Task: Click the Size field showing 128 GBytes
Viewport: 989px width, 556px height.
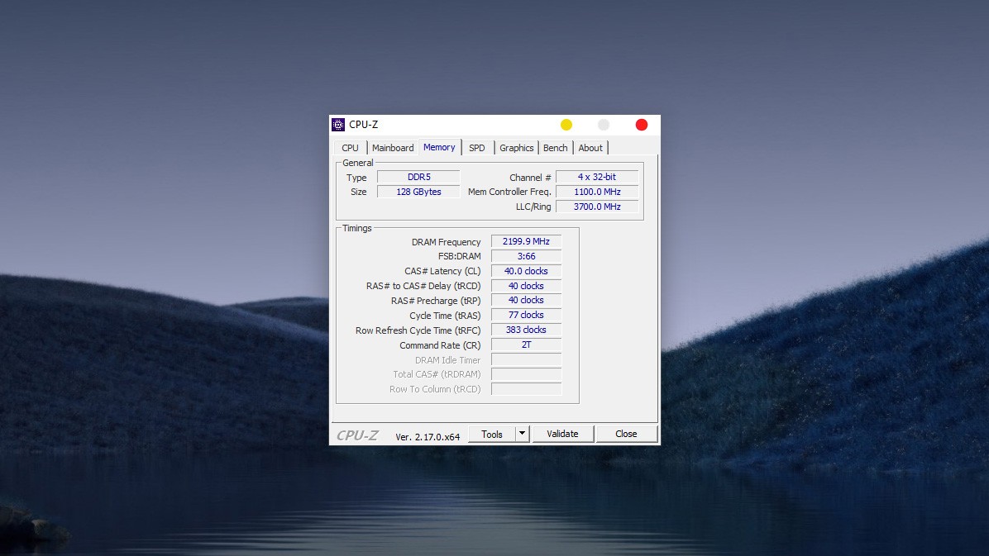Action: point(418,192)
